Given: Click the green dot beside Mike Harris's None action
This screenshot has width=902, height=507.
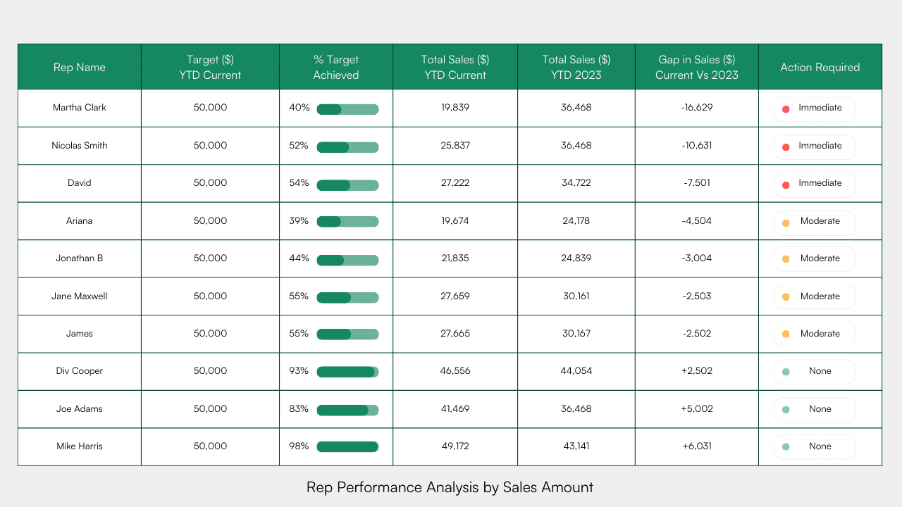Looking at the screenshot, I should [x=785, y=446].
